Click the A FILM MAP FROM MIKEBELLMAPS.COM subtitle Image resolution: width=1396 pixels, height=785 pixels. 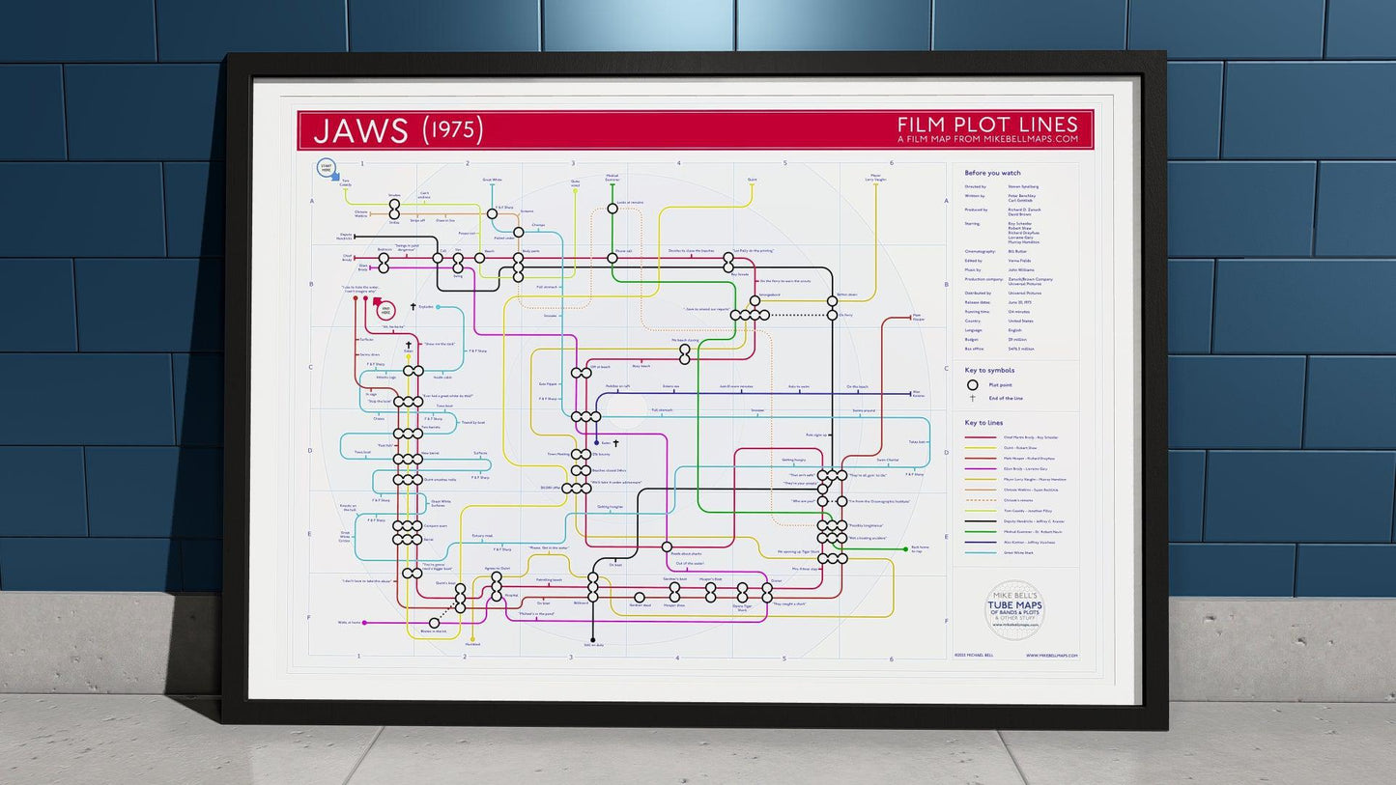[x=987, y=139]
